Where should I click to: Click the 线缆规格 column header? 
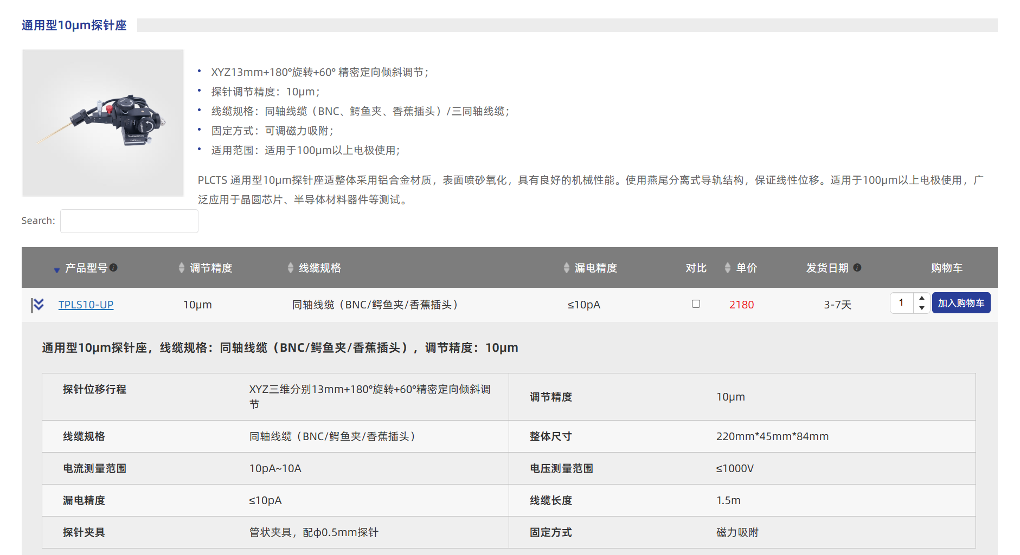[x=320, y=268]
